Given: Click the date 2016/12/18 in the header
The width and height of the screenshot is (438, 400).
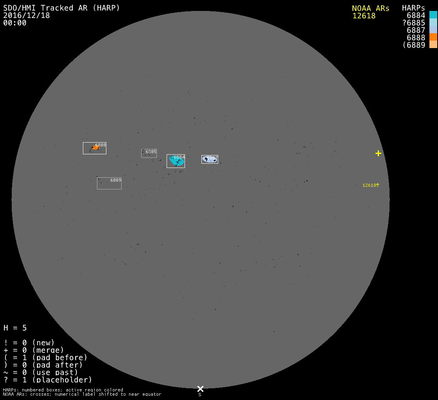Looking at the screenshot, I should coord(27,15).
